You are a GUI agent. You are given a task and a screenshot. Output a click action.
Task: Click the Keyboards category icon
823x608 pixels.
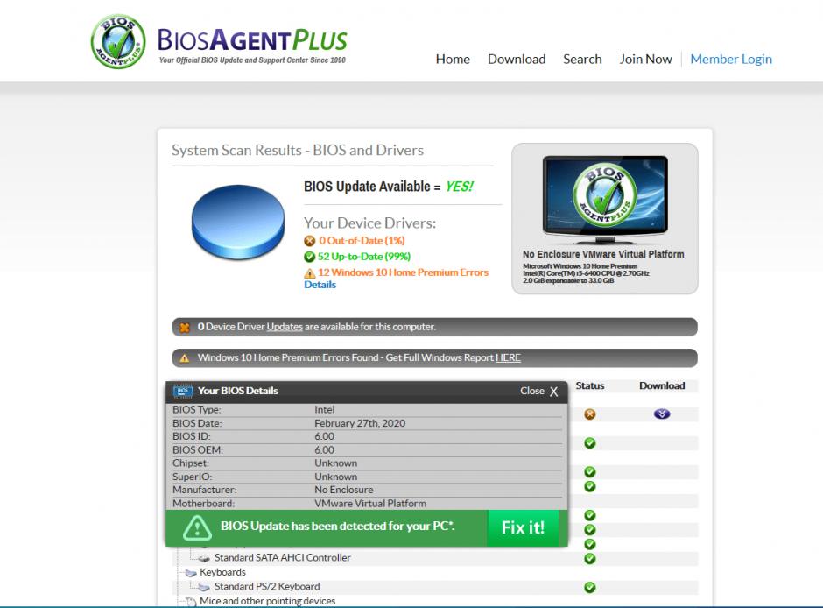click(x=191, y=573)
